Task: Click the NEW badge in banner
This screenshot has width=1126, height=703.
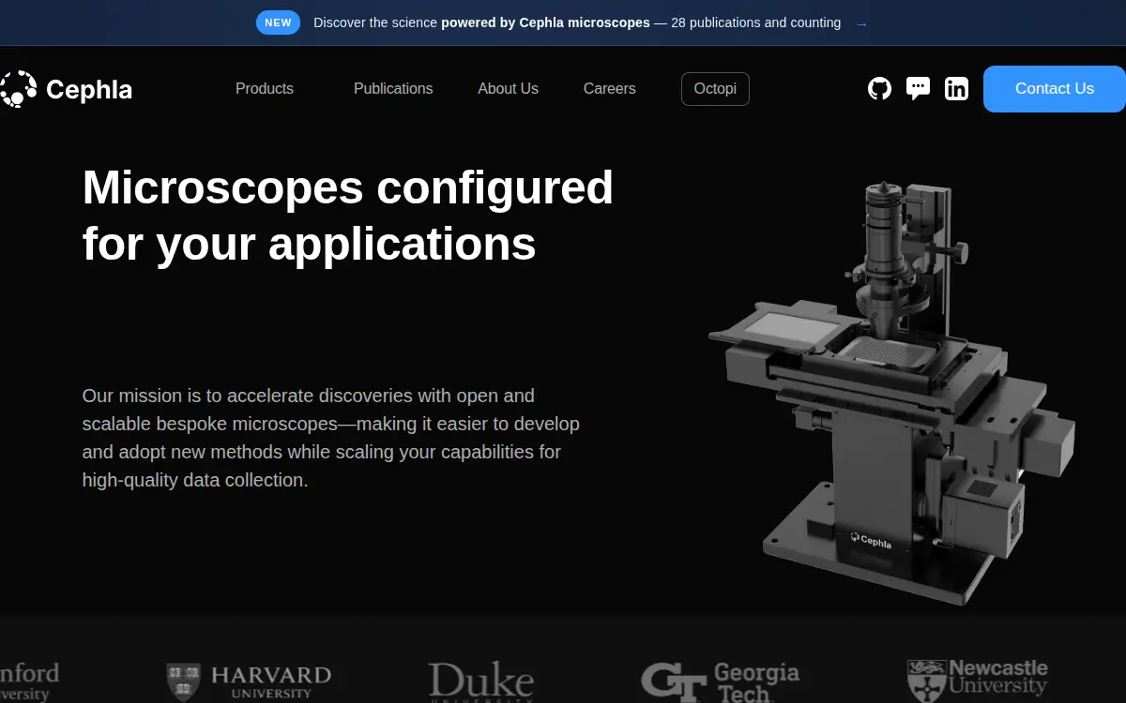Action: pyautogui.click(x=278, y=22)
